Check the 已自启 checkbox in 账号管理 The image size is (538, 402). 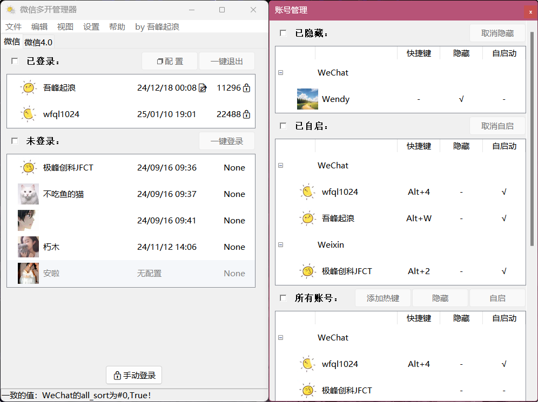click(x=283, y=126)
